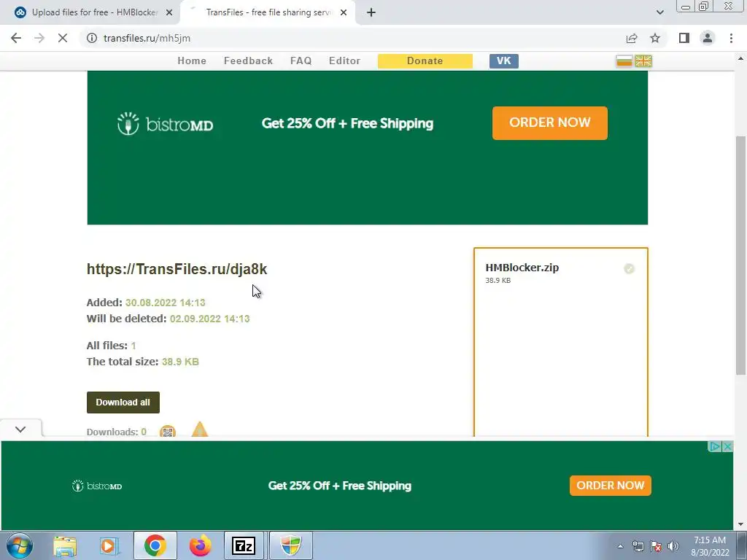Click ORDER NOW in top bistroMD ad
Viewport: 747px width, 560px height.
[550, 122]
